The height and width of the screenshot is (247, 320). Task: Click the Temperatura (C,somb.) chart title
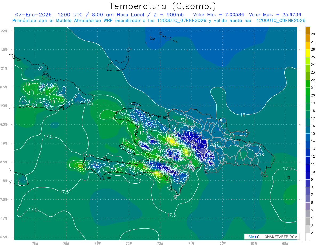click(x=163, y=6)
